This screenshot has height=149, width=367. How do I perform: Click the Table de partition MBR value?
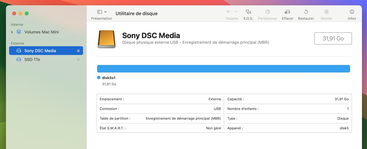click(183, 119)
